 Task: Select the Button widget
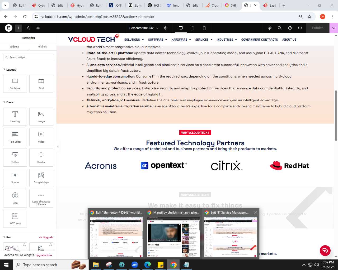coord(15,157)
